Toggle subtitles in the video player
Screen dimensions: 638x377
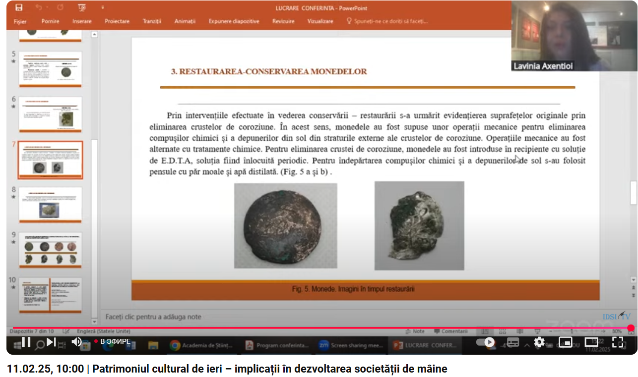pyautogui.click(x=513, y=342)
